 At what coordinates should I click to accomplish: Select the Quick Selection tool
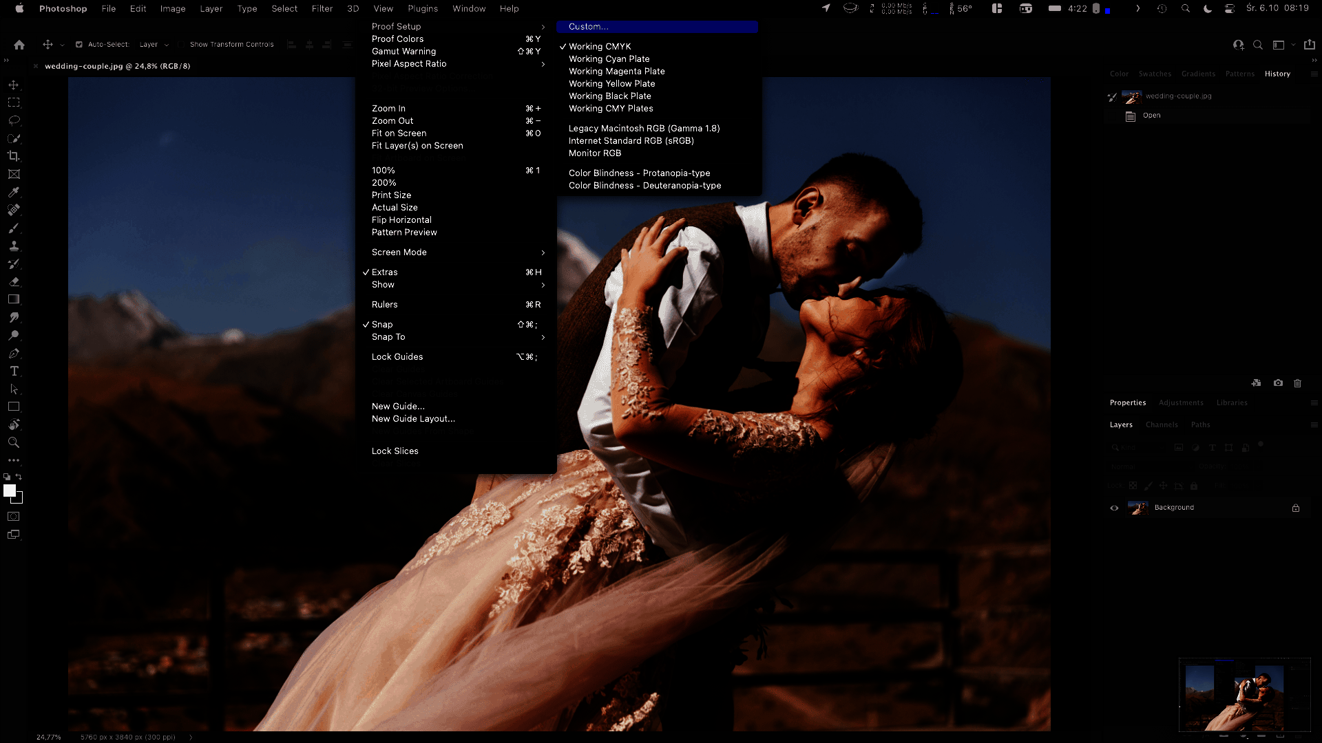pos(14,138)
